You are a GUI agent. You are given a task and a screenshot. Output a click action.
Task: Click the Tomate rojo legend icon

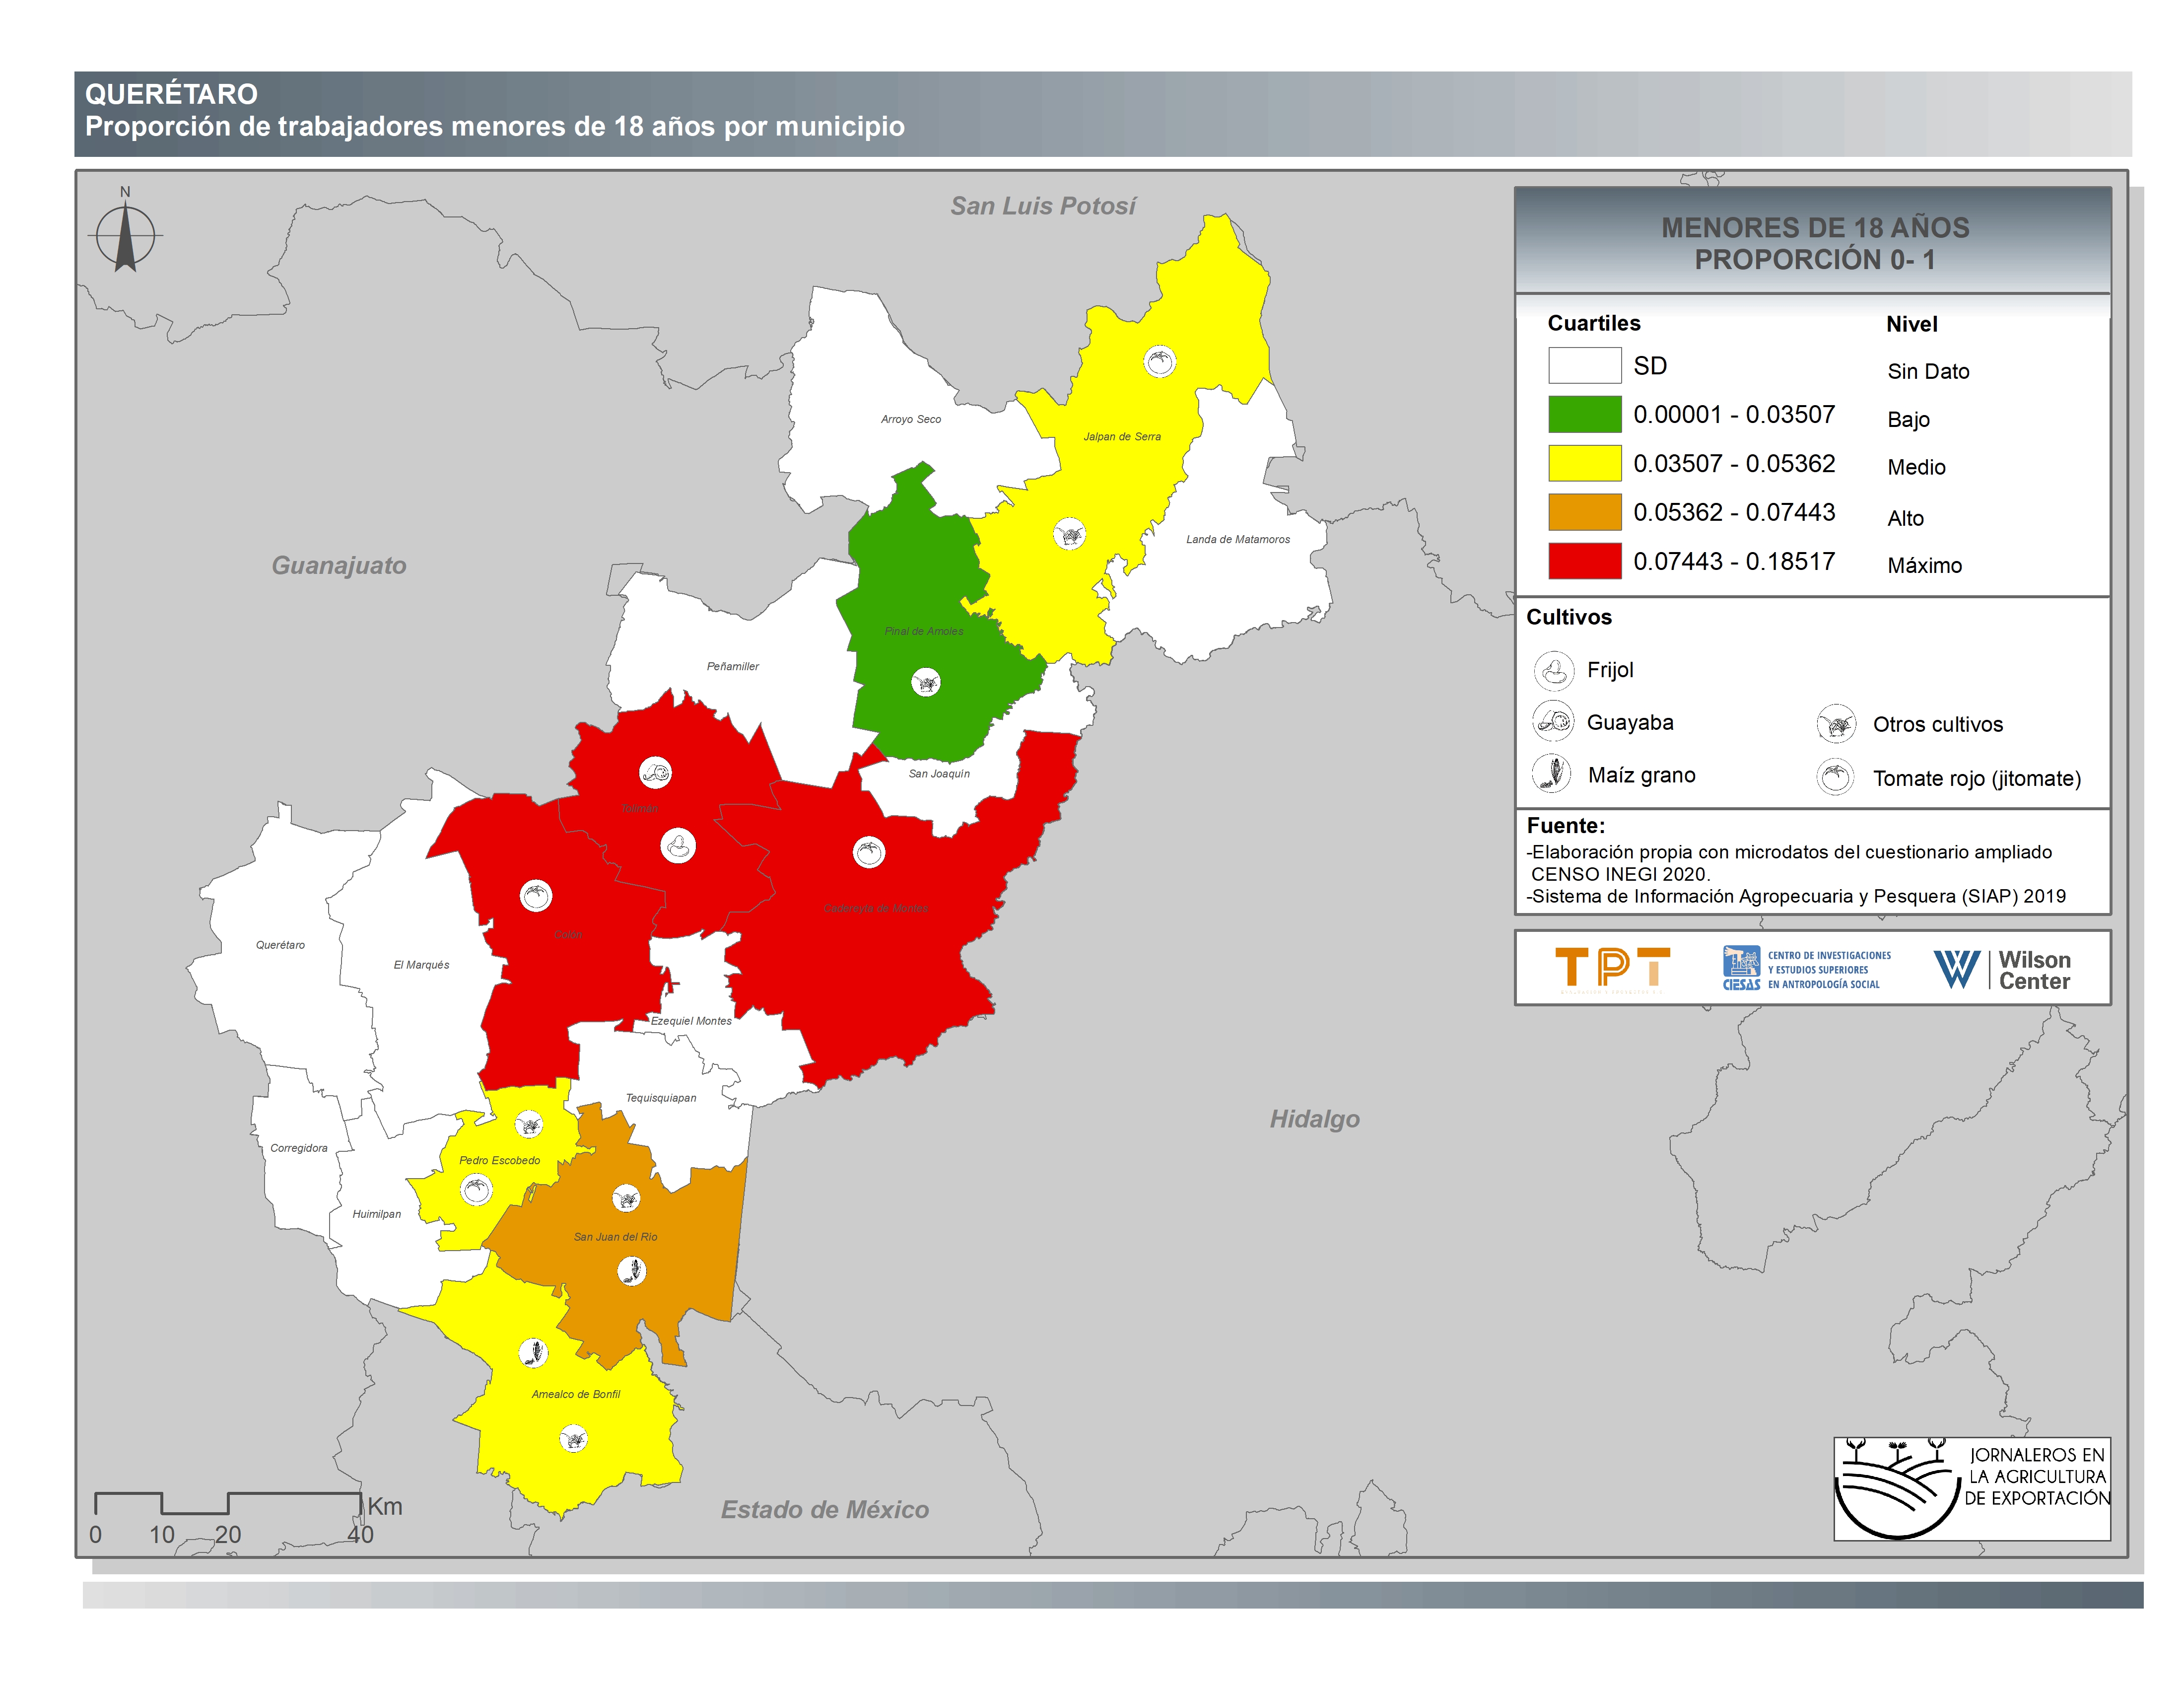(x=1836, y=777)
